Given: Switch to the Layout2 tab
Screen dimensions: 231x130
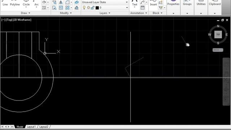Looking at the screenshot, I should [x=44, y=127].
